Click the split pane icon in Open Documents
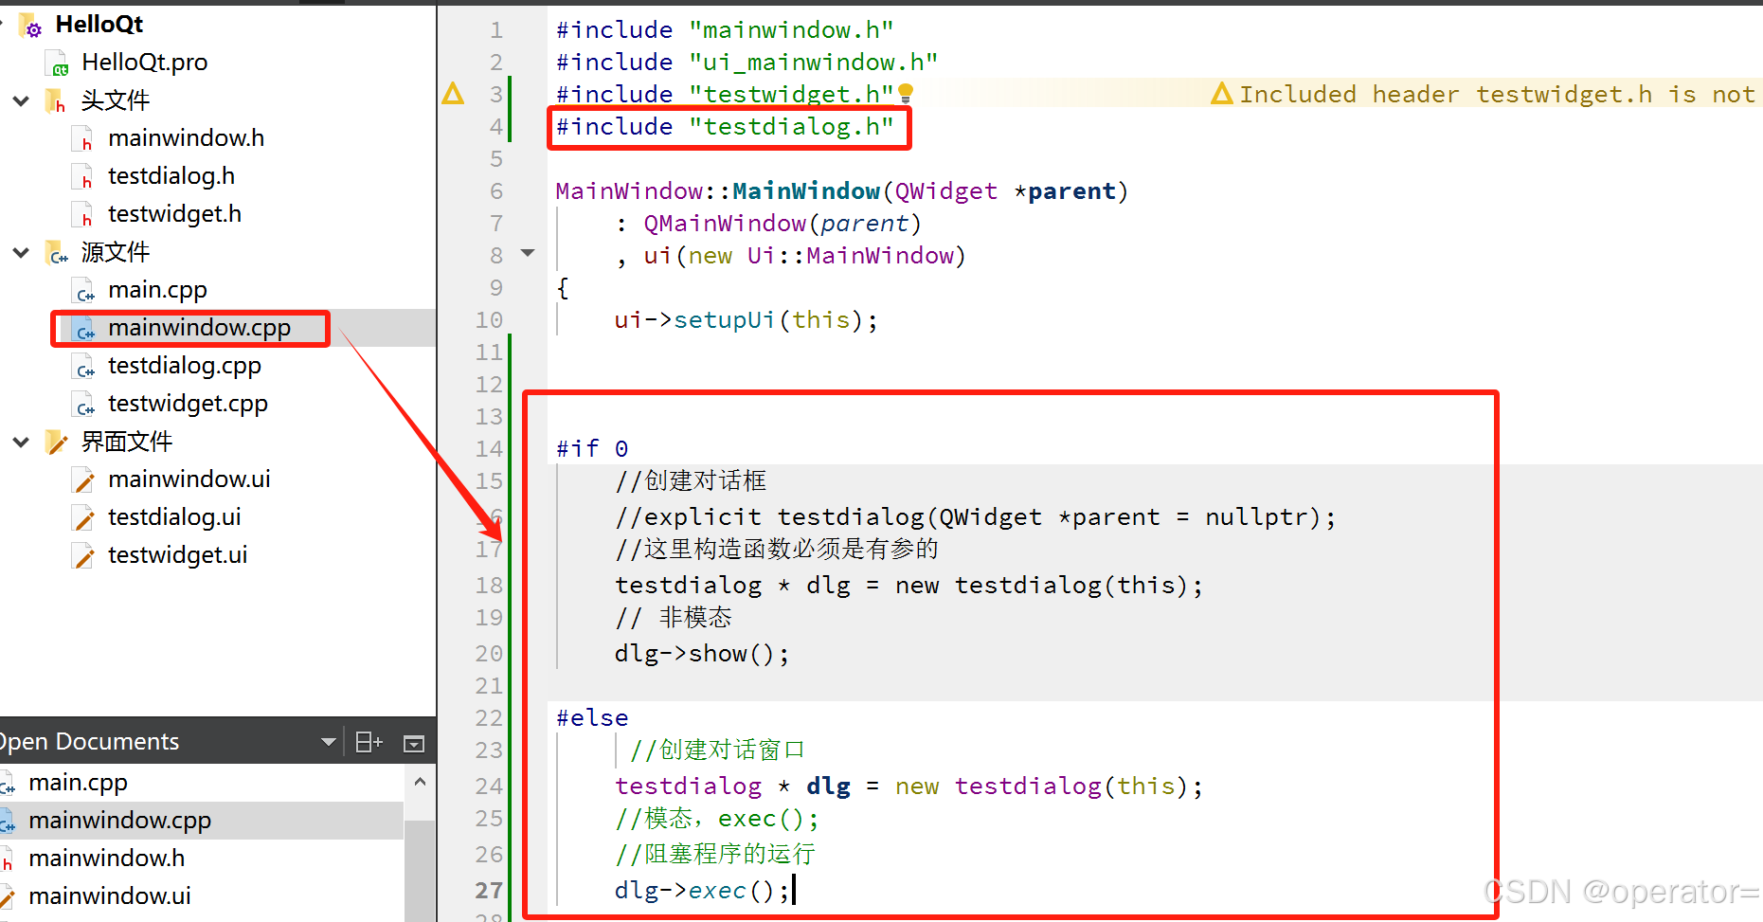 (369, 742)
